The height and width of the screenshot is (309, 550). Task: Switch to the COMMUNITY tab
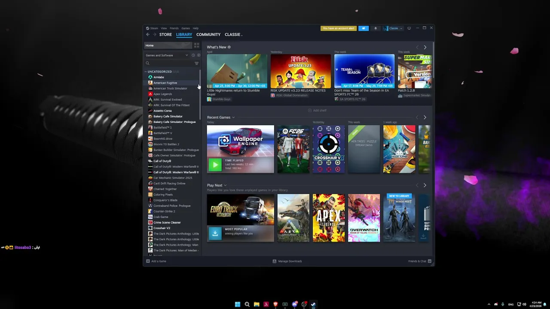tap(208, 34)
